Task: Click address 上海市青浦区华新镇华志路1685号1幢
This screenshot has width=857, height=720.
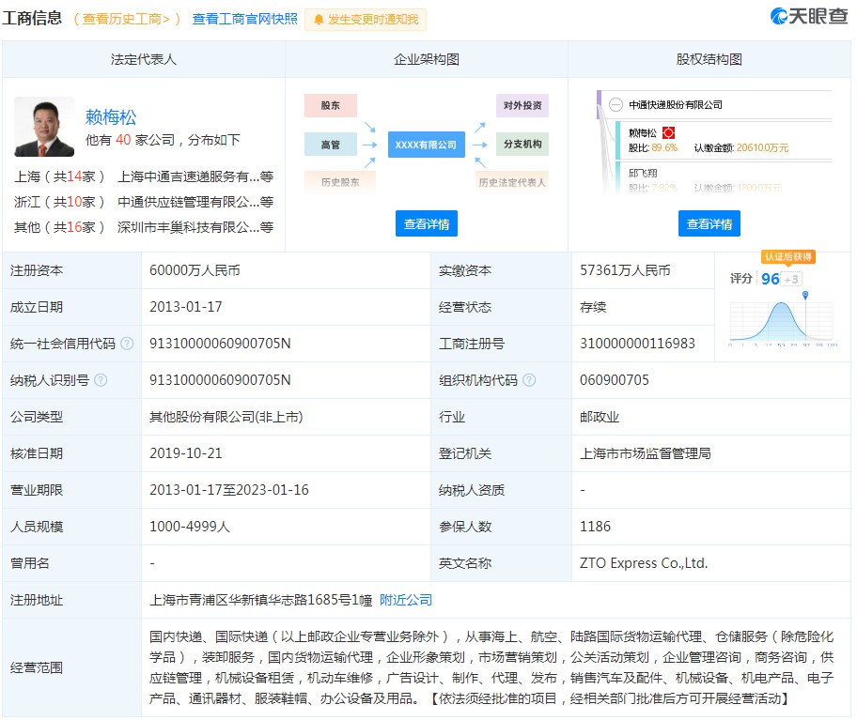Action: [260, 600]
